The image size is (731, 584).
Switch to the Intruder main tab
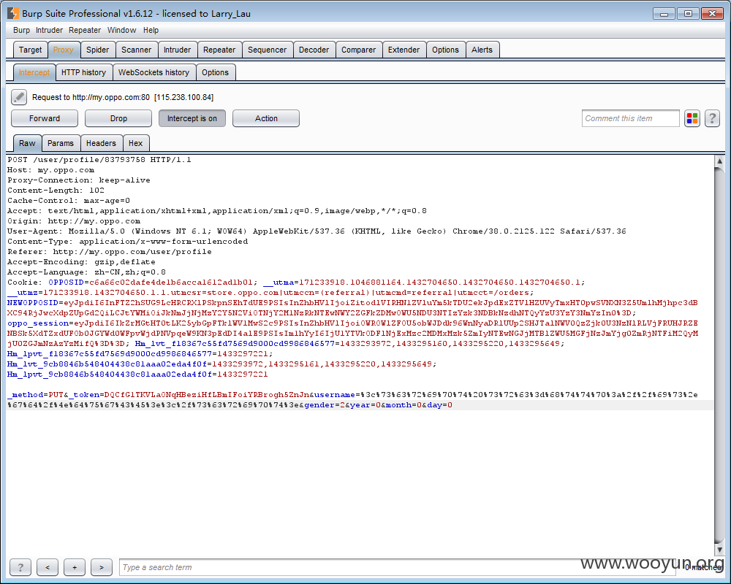177,50
